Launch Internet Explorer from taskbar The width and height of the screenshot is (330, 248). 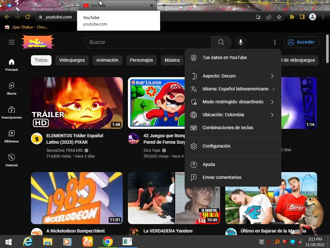pos(28,242)
